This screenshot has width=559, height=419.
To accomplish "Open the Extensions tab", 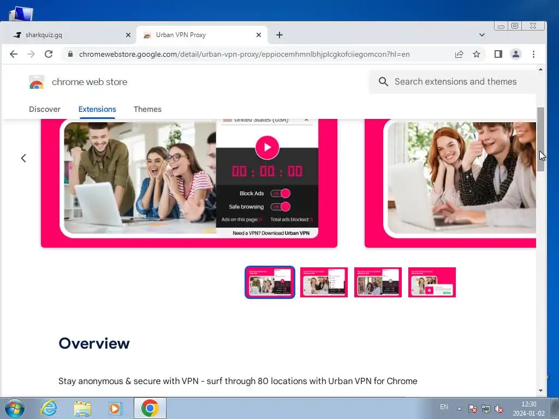I will 97,109.
